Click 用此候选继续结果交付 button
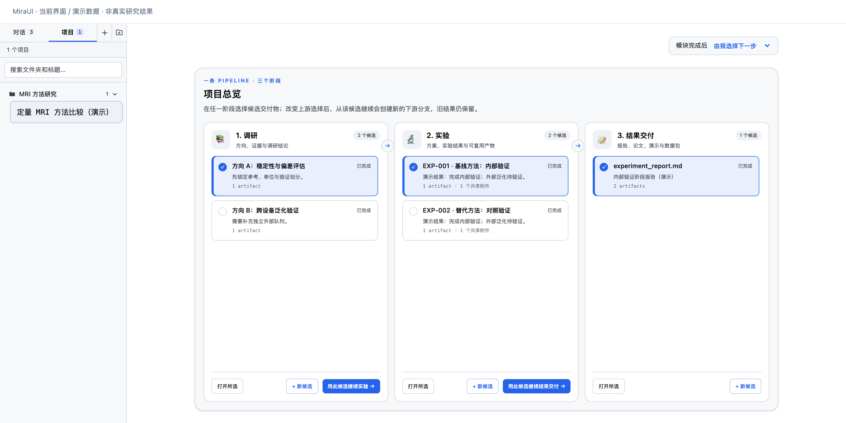Viewport: 846px width, 423px height. click(x=537, y=386)
